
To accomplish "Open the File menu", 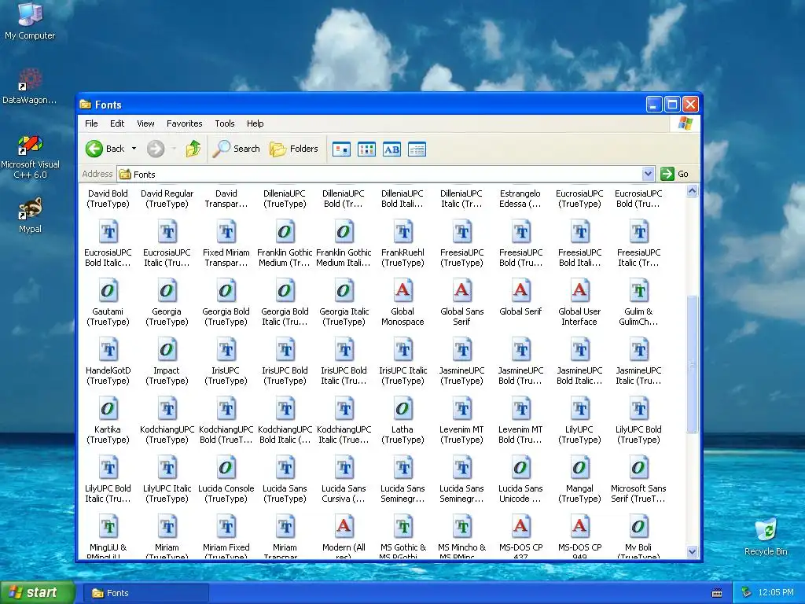I will coord(91,123).
